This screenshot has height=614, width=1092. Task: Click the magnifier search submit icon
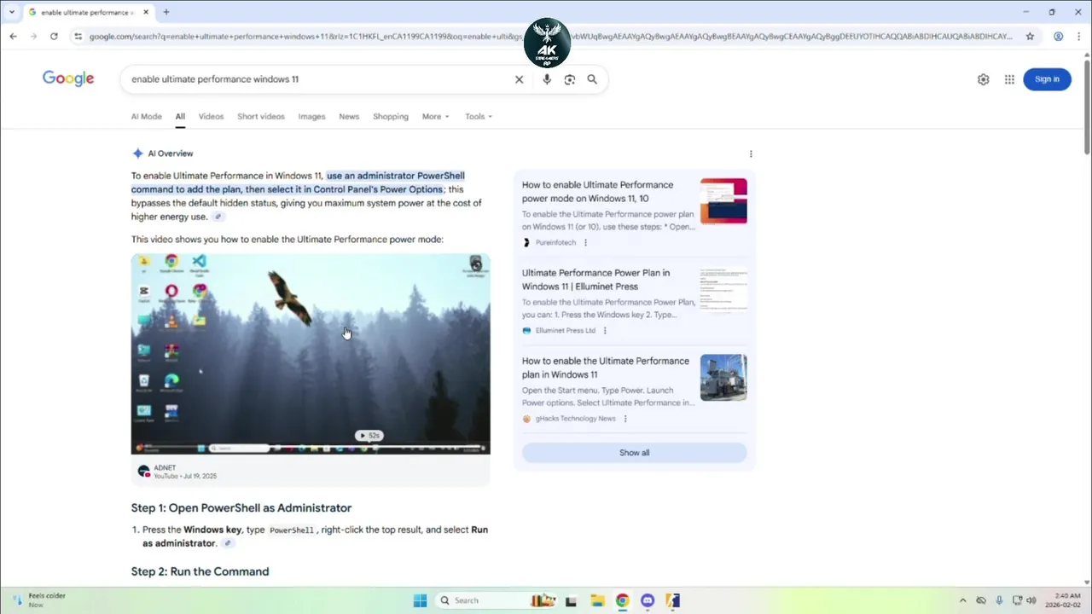point(592,79)
